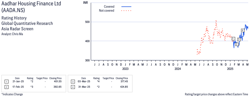Select the boxed 1 icon in table

tap(6, 82)
